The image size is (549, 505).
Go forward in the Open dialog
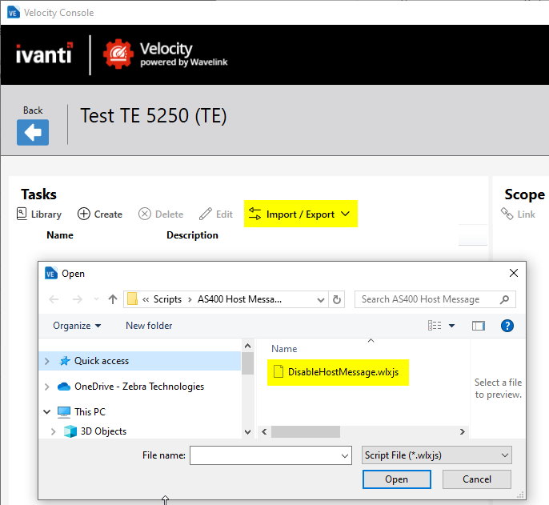(78, 299)
